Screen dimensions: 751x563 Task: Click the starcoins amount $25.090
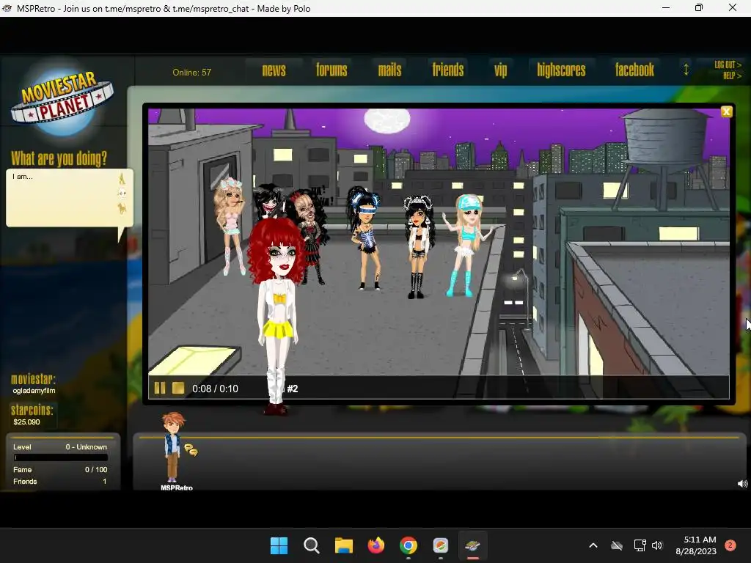point(26,422)
